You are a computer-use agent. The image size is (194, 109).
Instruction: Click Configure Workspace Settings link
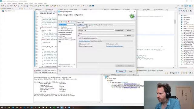coord(115,46)
